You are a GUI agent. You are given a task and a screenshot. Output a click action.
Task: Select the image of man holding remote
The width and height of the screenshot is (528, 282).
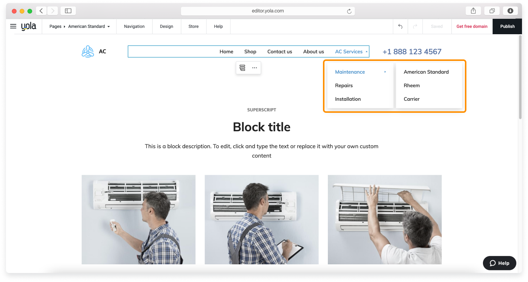(139, 220)
